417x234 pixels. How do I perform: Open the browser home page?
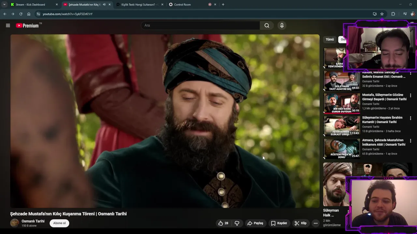pos(29,14)
